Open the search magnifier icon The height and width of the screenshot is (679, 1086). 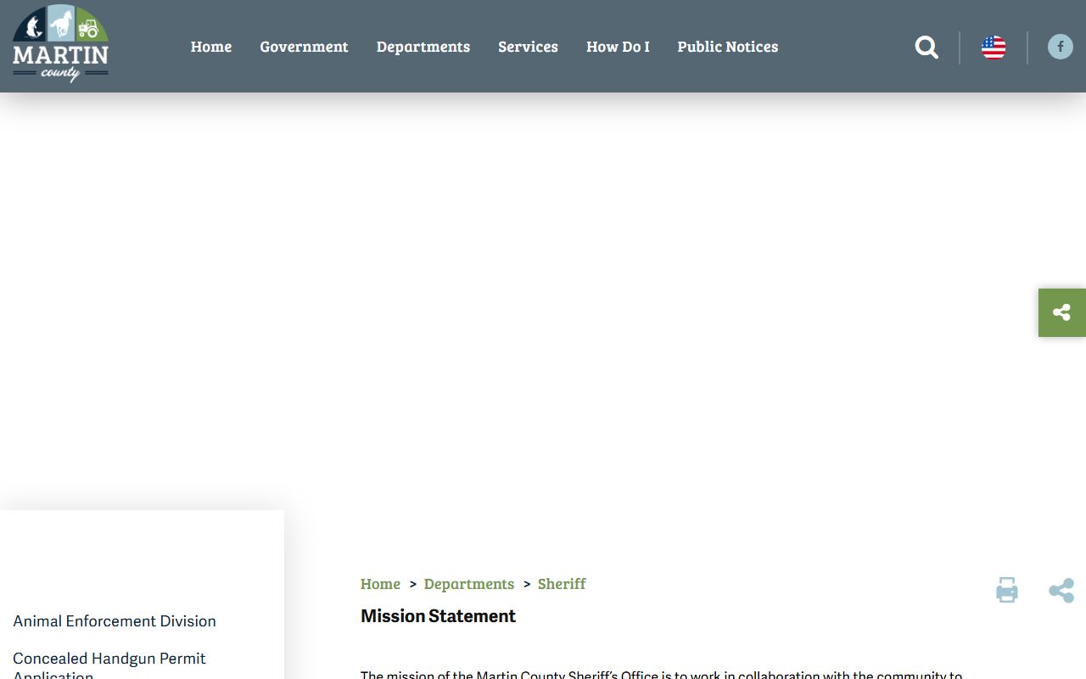[926, 48]
